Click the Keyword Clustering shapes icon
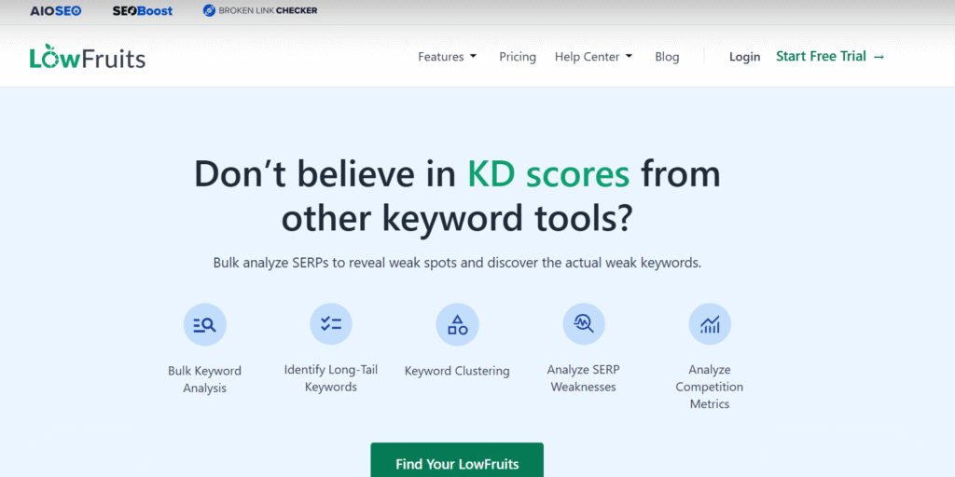955x477 pixels. 457,325
